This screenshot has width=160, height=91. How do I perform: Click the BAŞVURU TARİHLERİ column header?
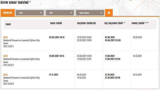pyautogui.click(x=86, y=23)
